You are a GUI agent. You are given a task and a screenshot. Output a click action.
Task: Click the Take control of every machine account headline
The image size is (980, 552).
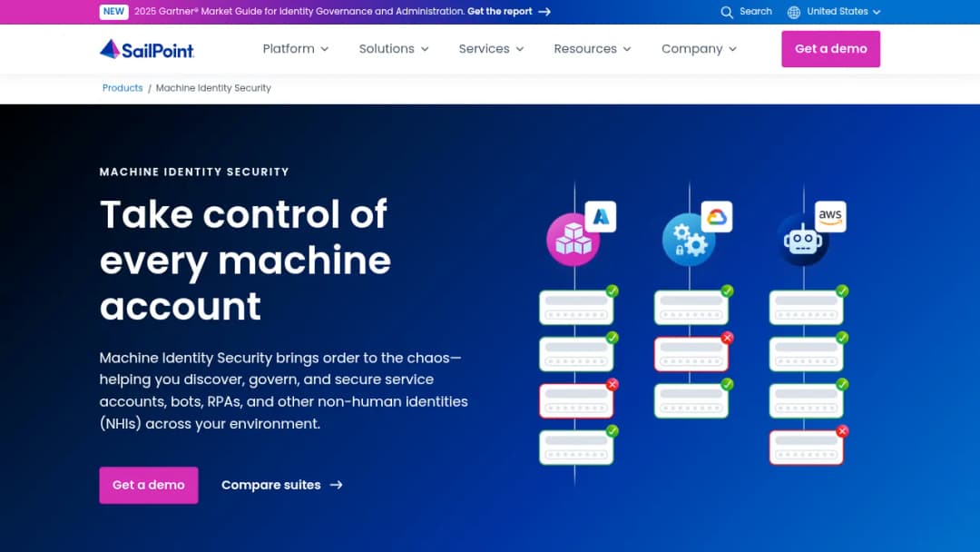(245, 260)
